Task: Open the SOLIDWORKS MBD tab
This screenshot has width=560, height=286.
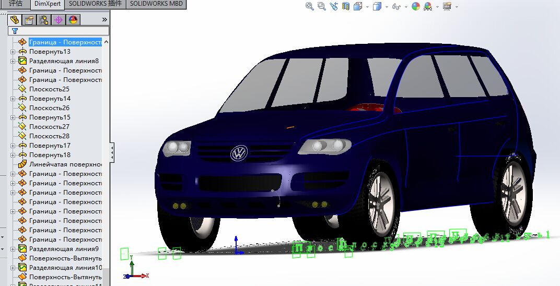Action: click(x=156, y=4)
